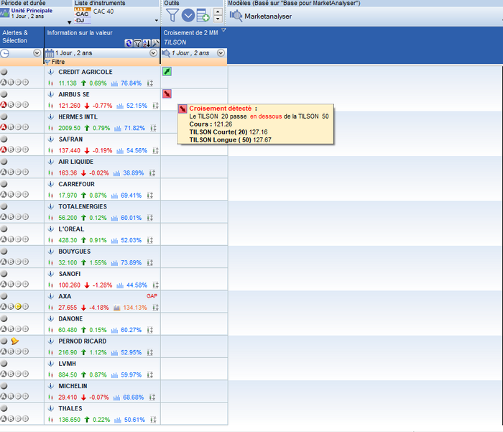The width and height of the screenshot is (503, 432).
Task: Toggle alert D for CARREFOUR
Action: tap(26, 195)
